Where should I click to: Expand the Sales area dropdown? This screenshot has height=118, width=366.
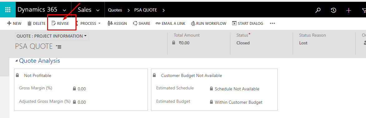click(x=98, y=10)
